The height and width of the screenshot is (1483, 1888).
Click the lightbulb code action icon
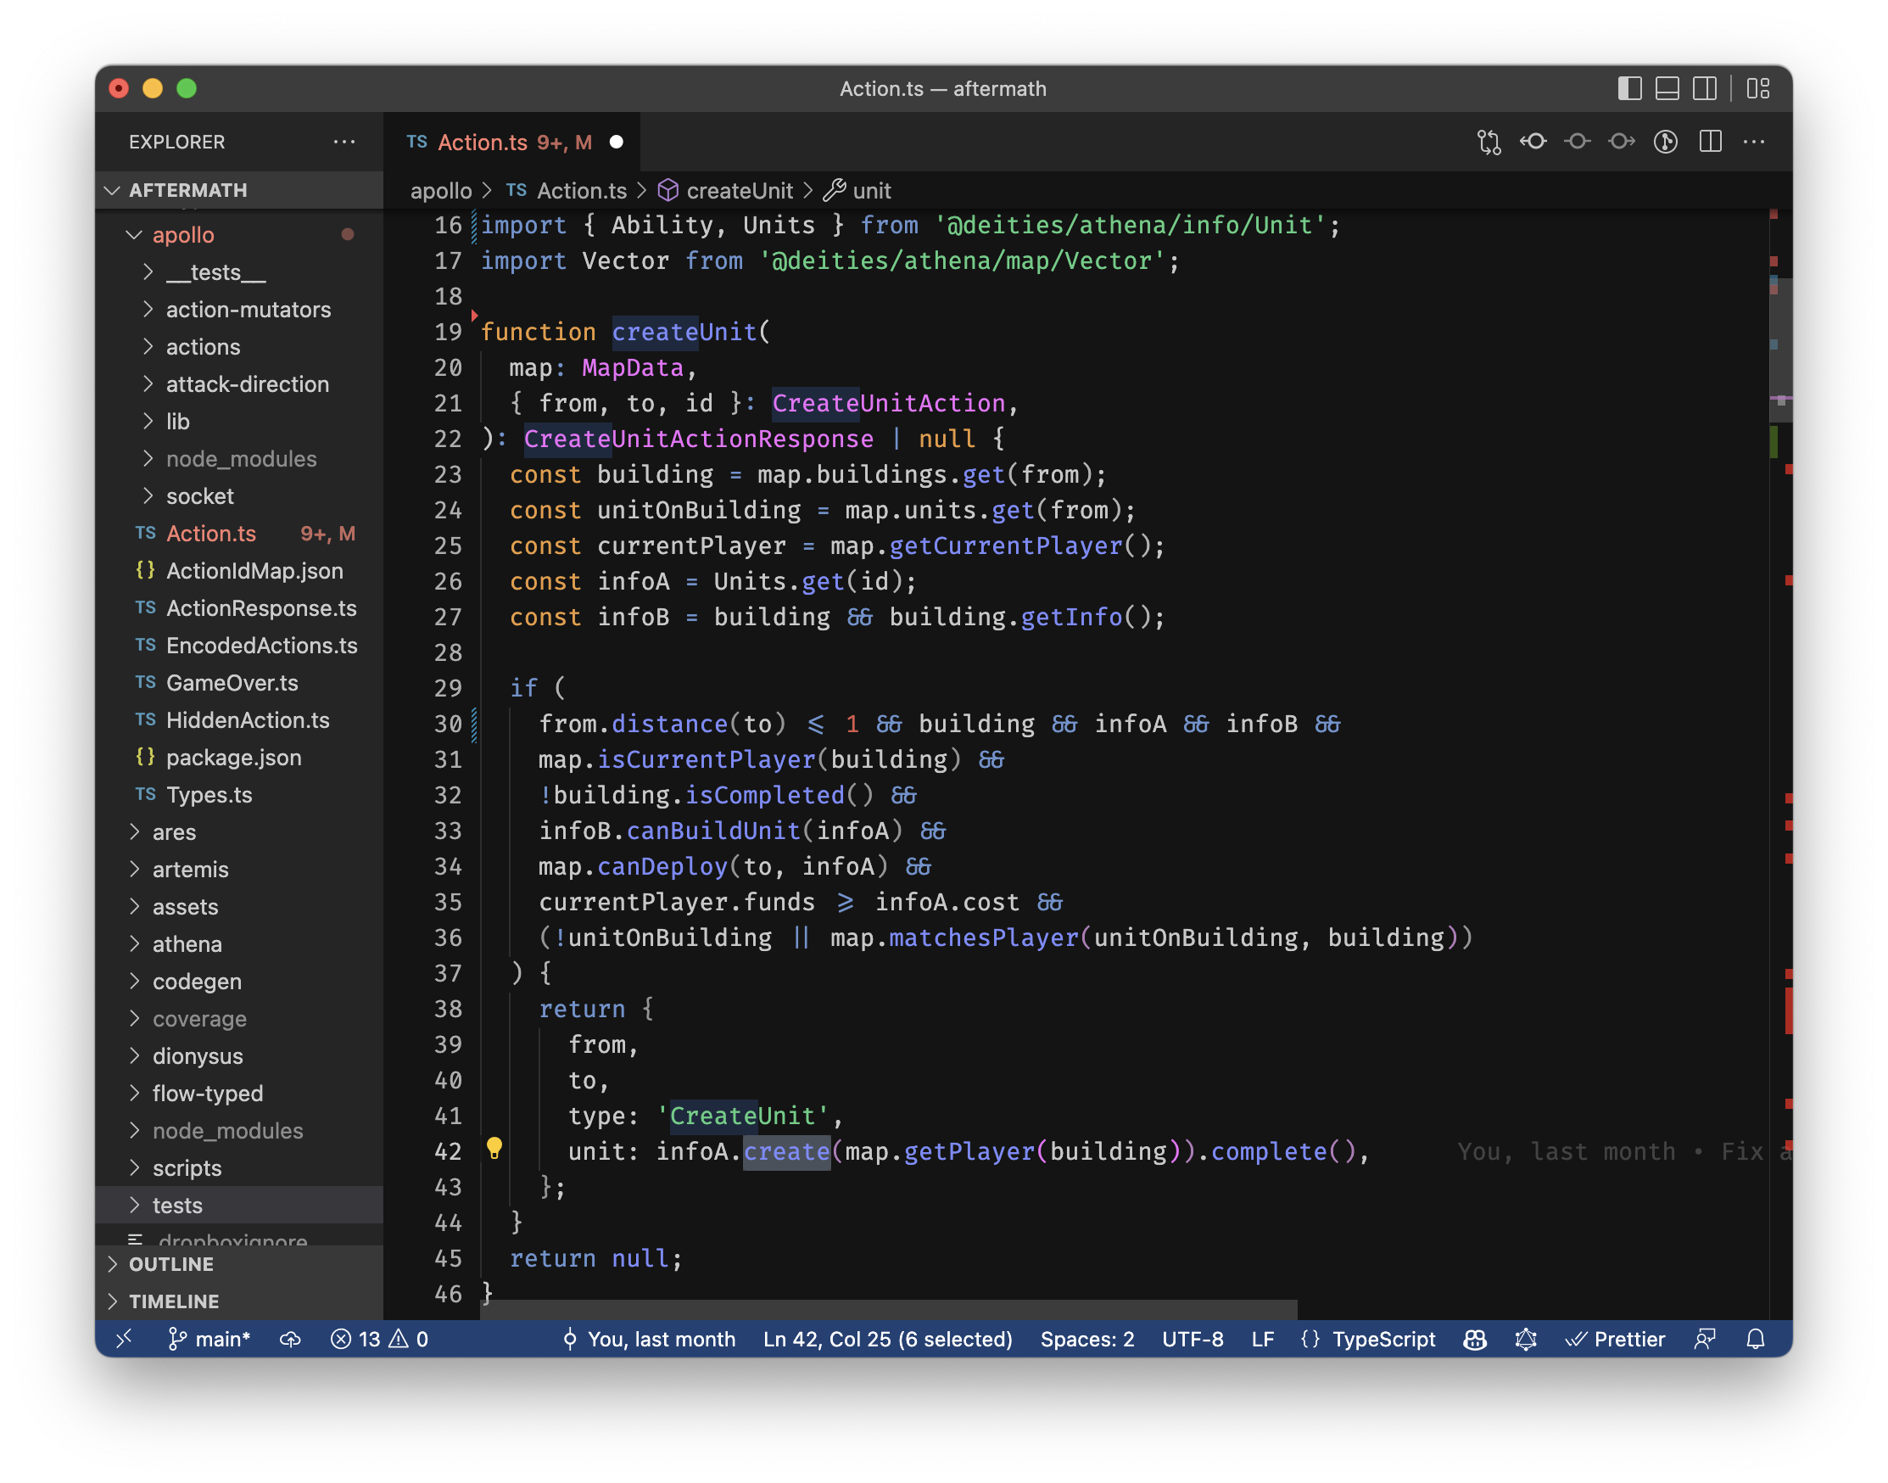[x=494, y=1149]
